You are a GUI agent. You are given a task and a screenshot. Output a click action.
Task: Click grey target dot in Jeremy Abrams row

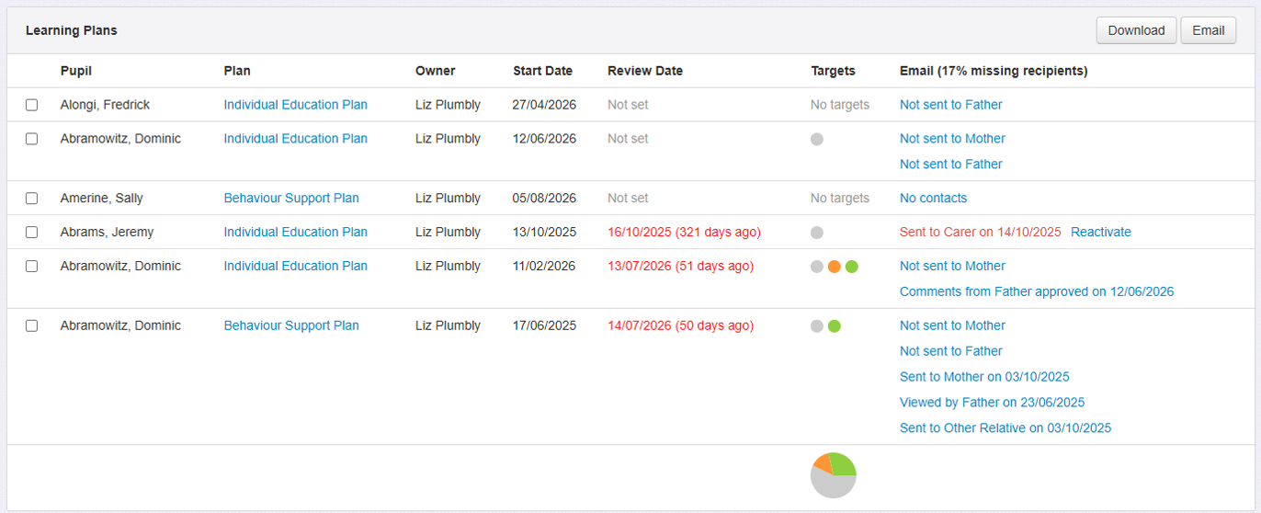click(x=817, y=233)
